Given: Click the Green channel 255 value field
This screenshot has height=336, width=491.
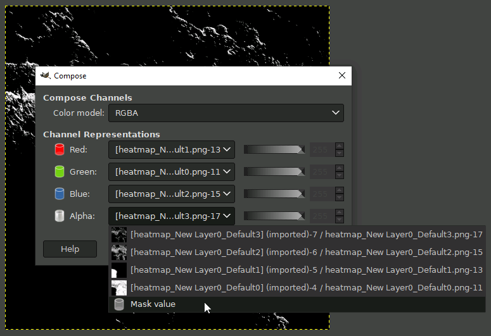Looking at the screenshot, I should [x=322, y=172].
